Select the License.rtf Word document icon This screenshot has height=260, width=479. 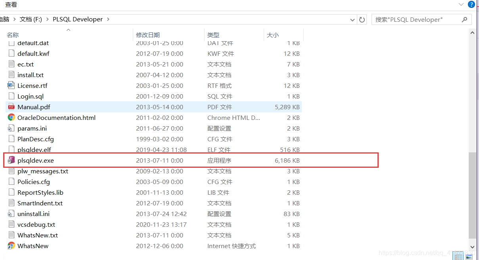coord(11,85)
